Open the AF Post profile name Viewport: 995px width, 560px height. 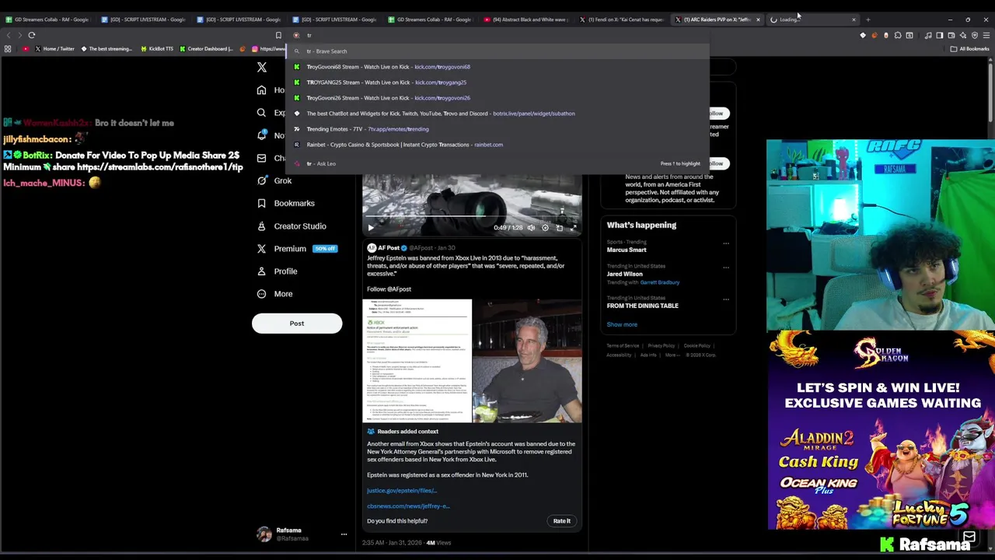[x=388, y=248]
